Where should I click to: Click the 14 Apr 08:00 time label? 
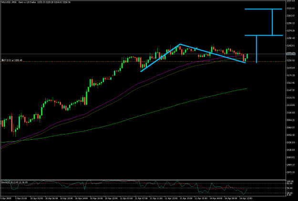[x=231, y=198]
